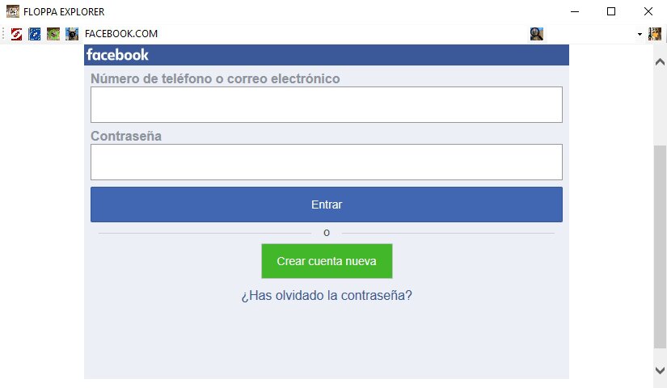Click the facebook logo in header
Screen dimensions: 667x388
pyautogui.click(x=117, y=55)
